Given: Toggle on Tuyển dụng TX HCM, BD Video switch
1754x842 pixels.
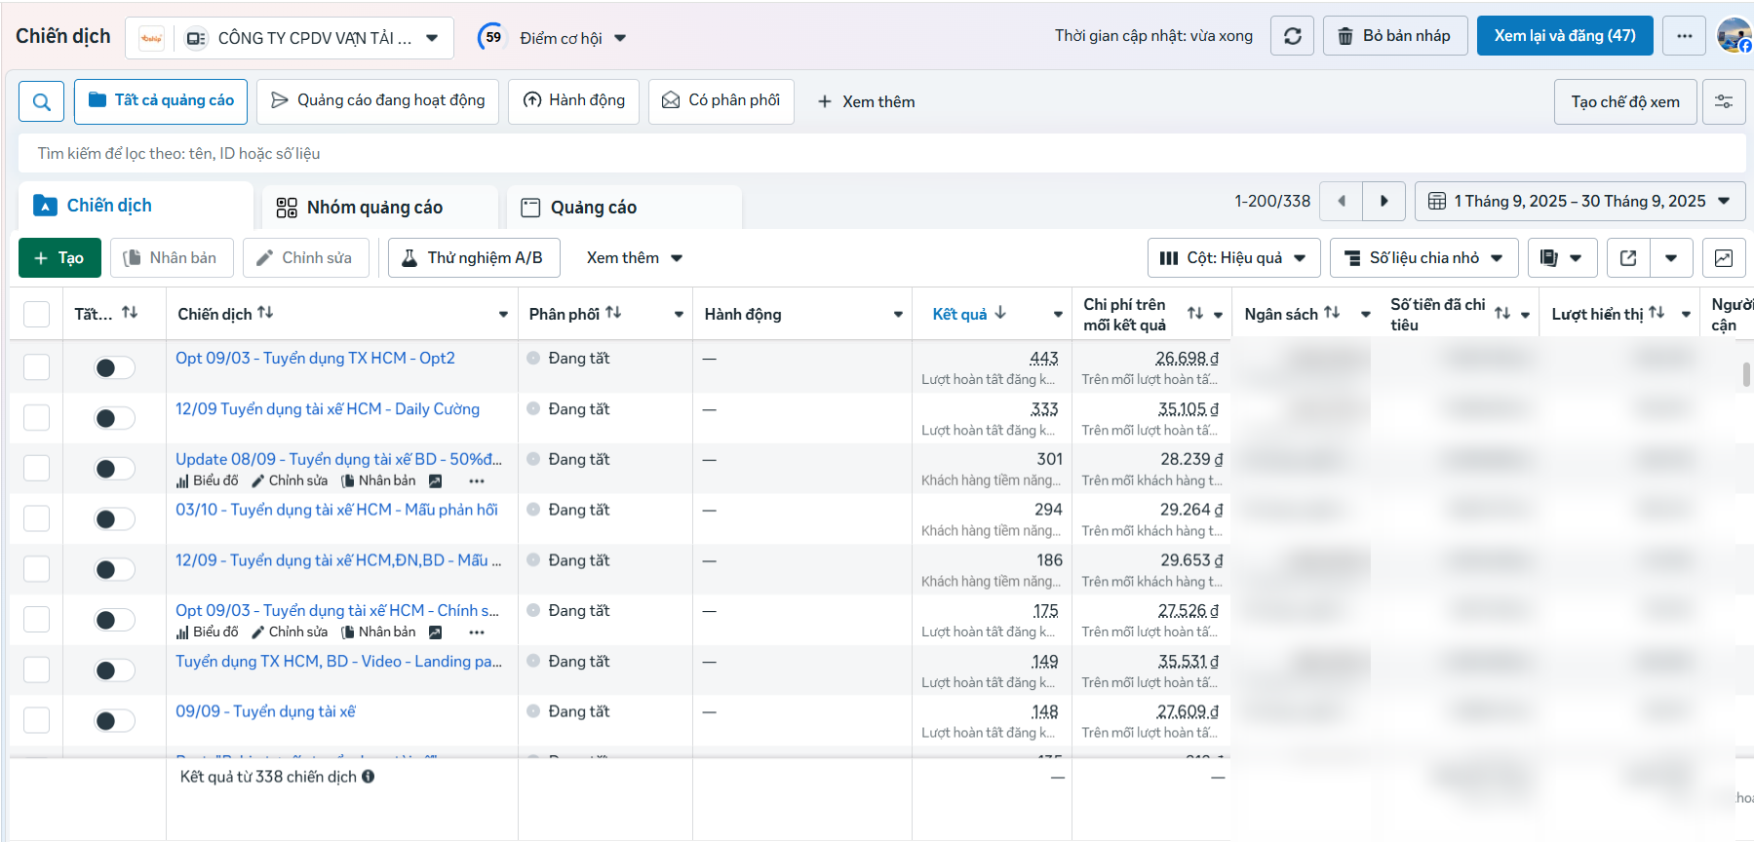Looking at the screenshot, I should [114, 670].
